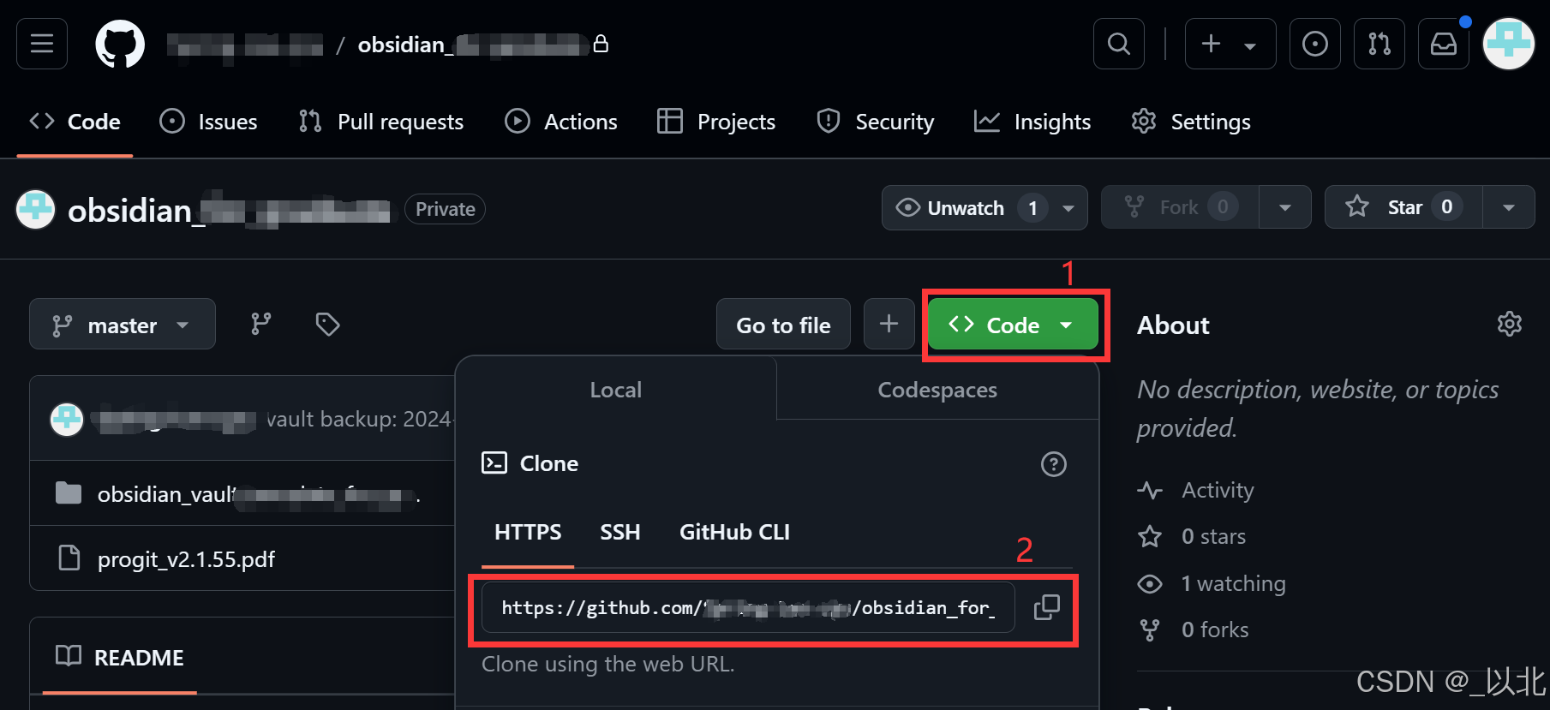Screen dimensions: 1550x710
Task: Switch to the Security tab
Action: (876, 122)
